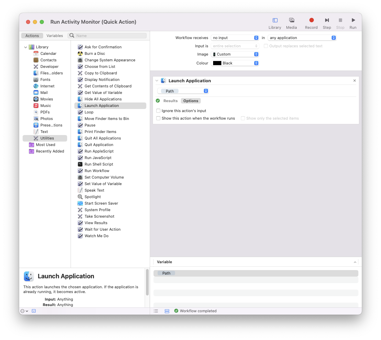The image size is (381, 340).
Task: Open the application selector showing any application
Action: click(302, 38)
